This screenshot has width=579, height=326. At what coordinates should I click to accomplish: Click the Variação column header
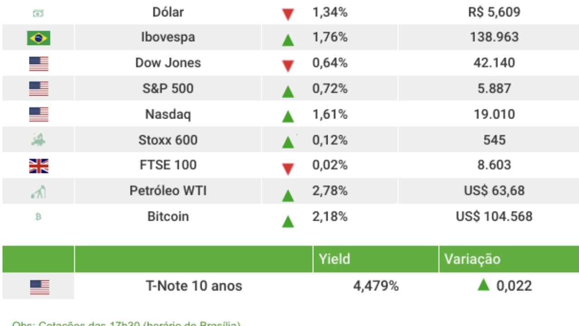coord(472,259)
